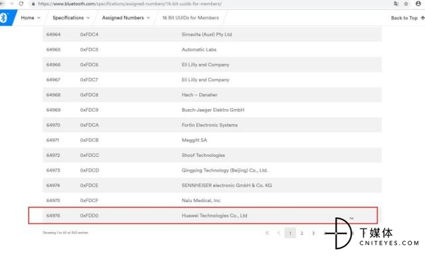Select current page 1 button
The height and width of the screenshot is (256, 425).
[x=290, y=233]
